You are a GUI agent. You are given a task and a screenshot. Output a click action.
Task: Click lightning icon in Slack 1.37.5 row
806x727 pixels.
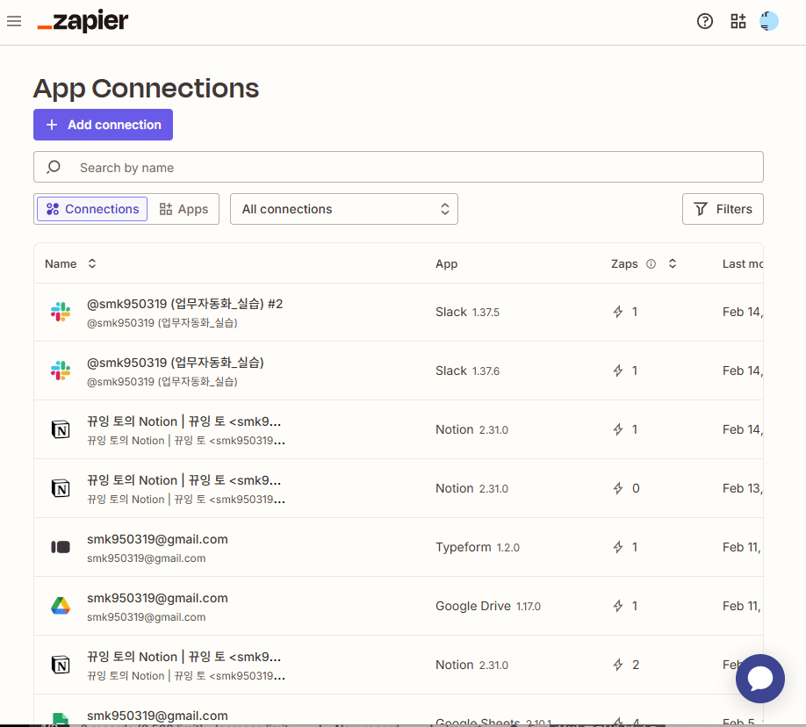(618, 312)
